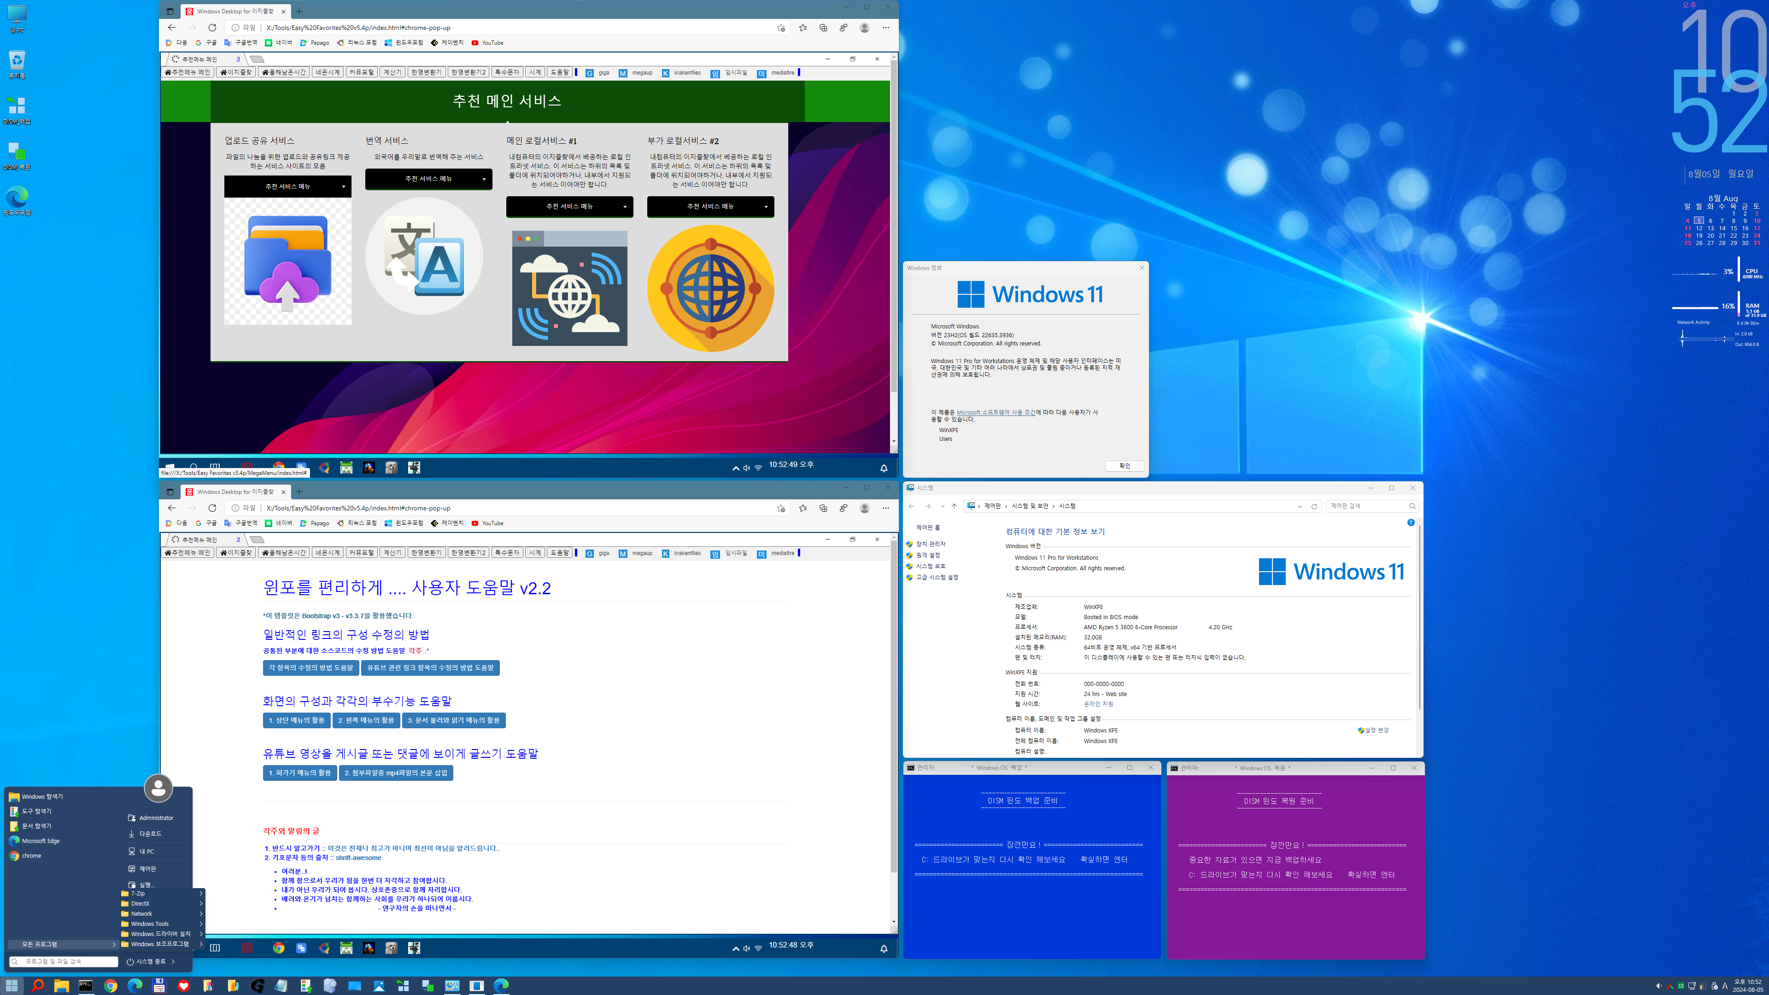The width and height of the screenshot is (1769, 995).
Task: Launch chrome from the Start menu list
Action: tap(25, 855)
